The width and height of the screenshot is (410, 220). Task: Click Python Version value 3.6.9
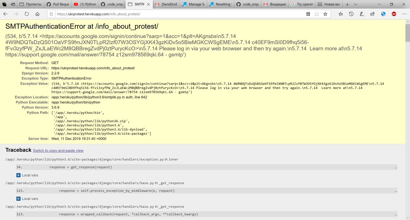[55, 107]
